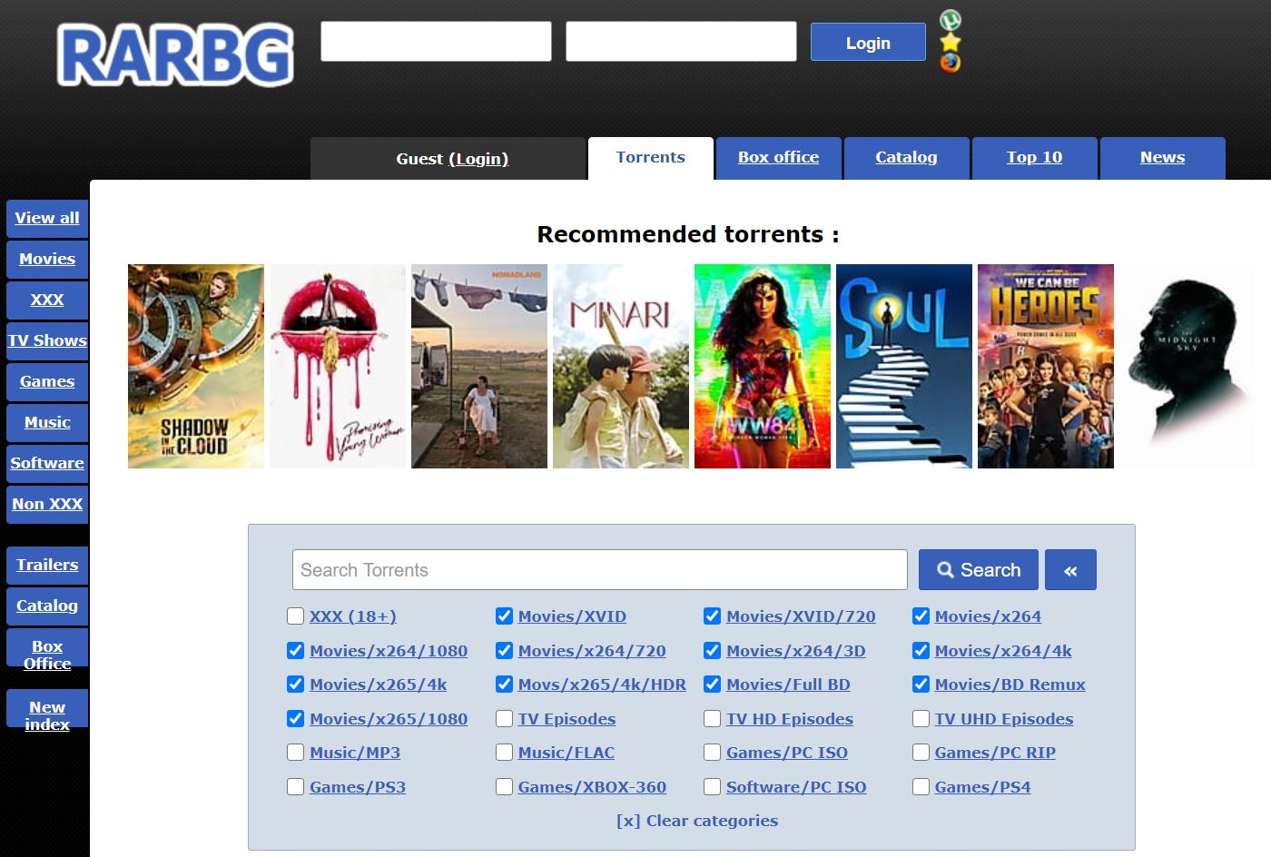Open Software in the sidebar
Image resolution: width=1271 pixels, height=857 pixels.
pyautogui.click(x=47, y=464)
